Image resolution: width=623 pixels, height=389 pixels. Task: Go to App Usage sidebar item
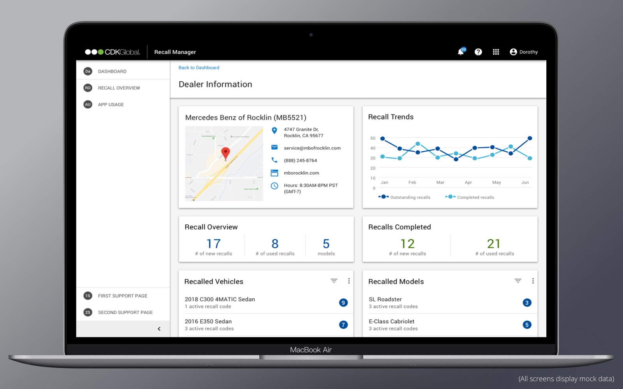(123, 104)
